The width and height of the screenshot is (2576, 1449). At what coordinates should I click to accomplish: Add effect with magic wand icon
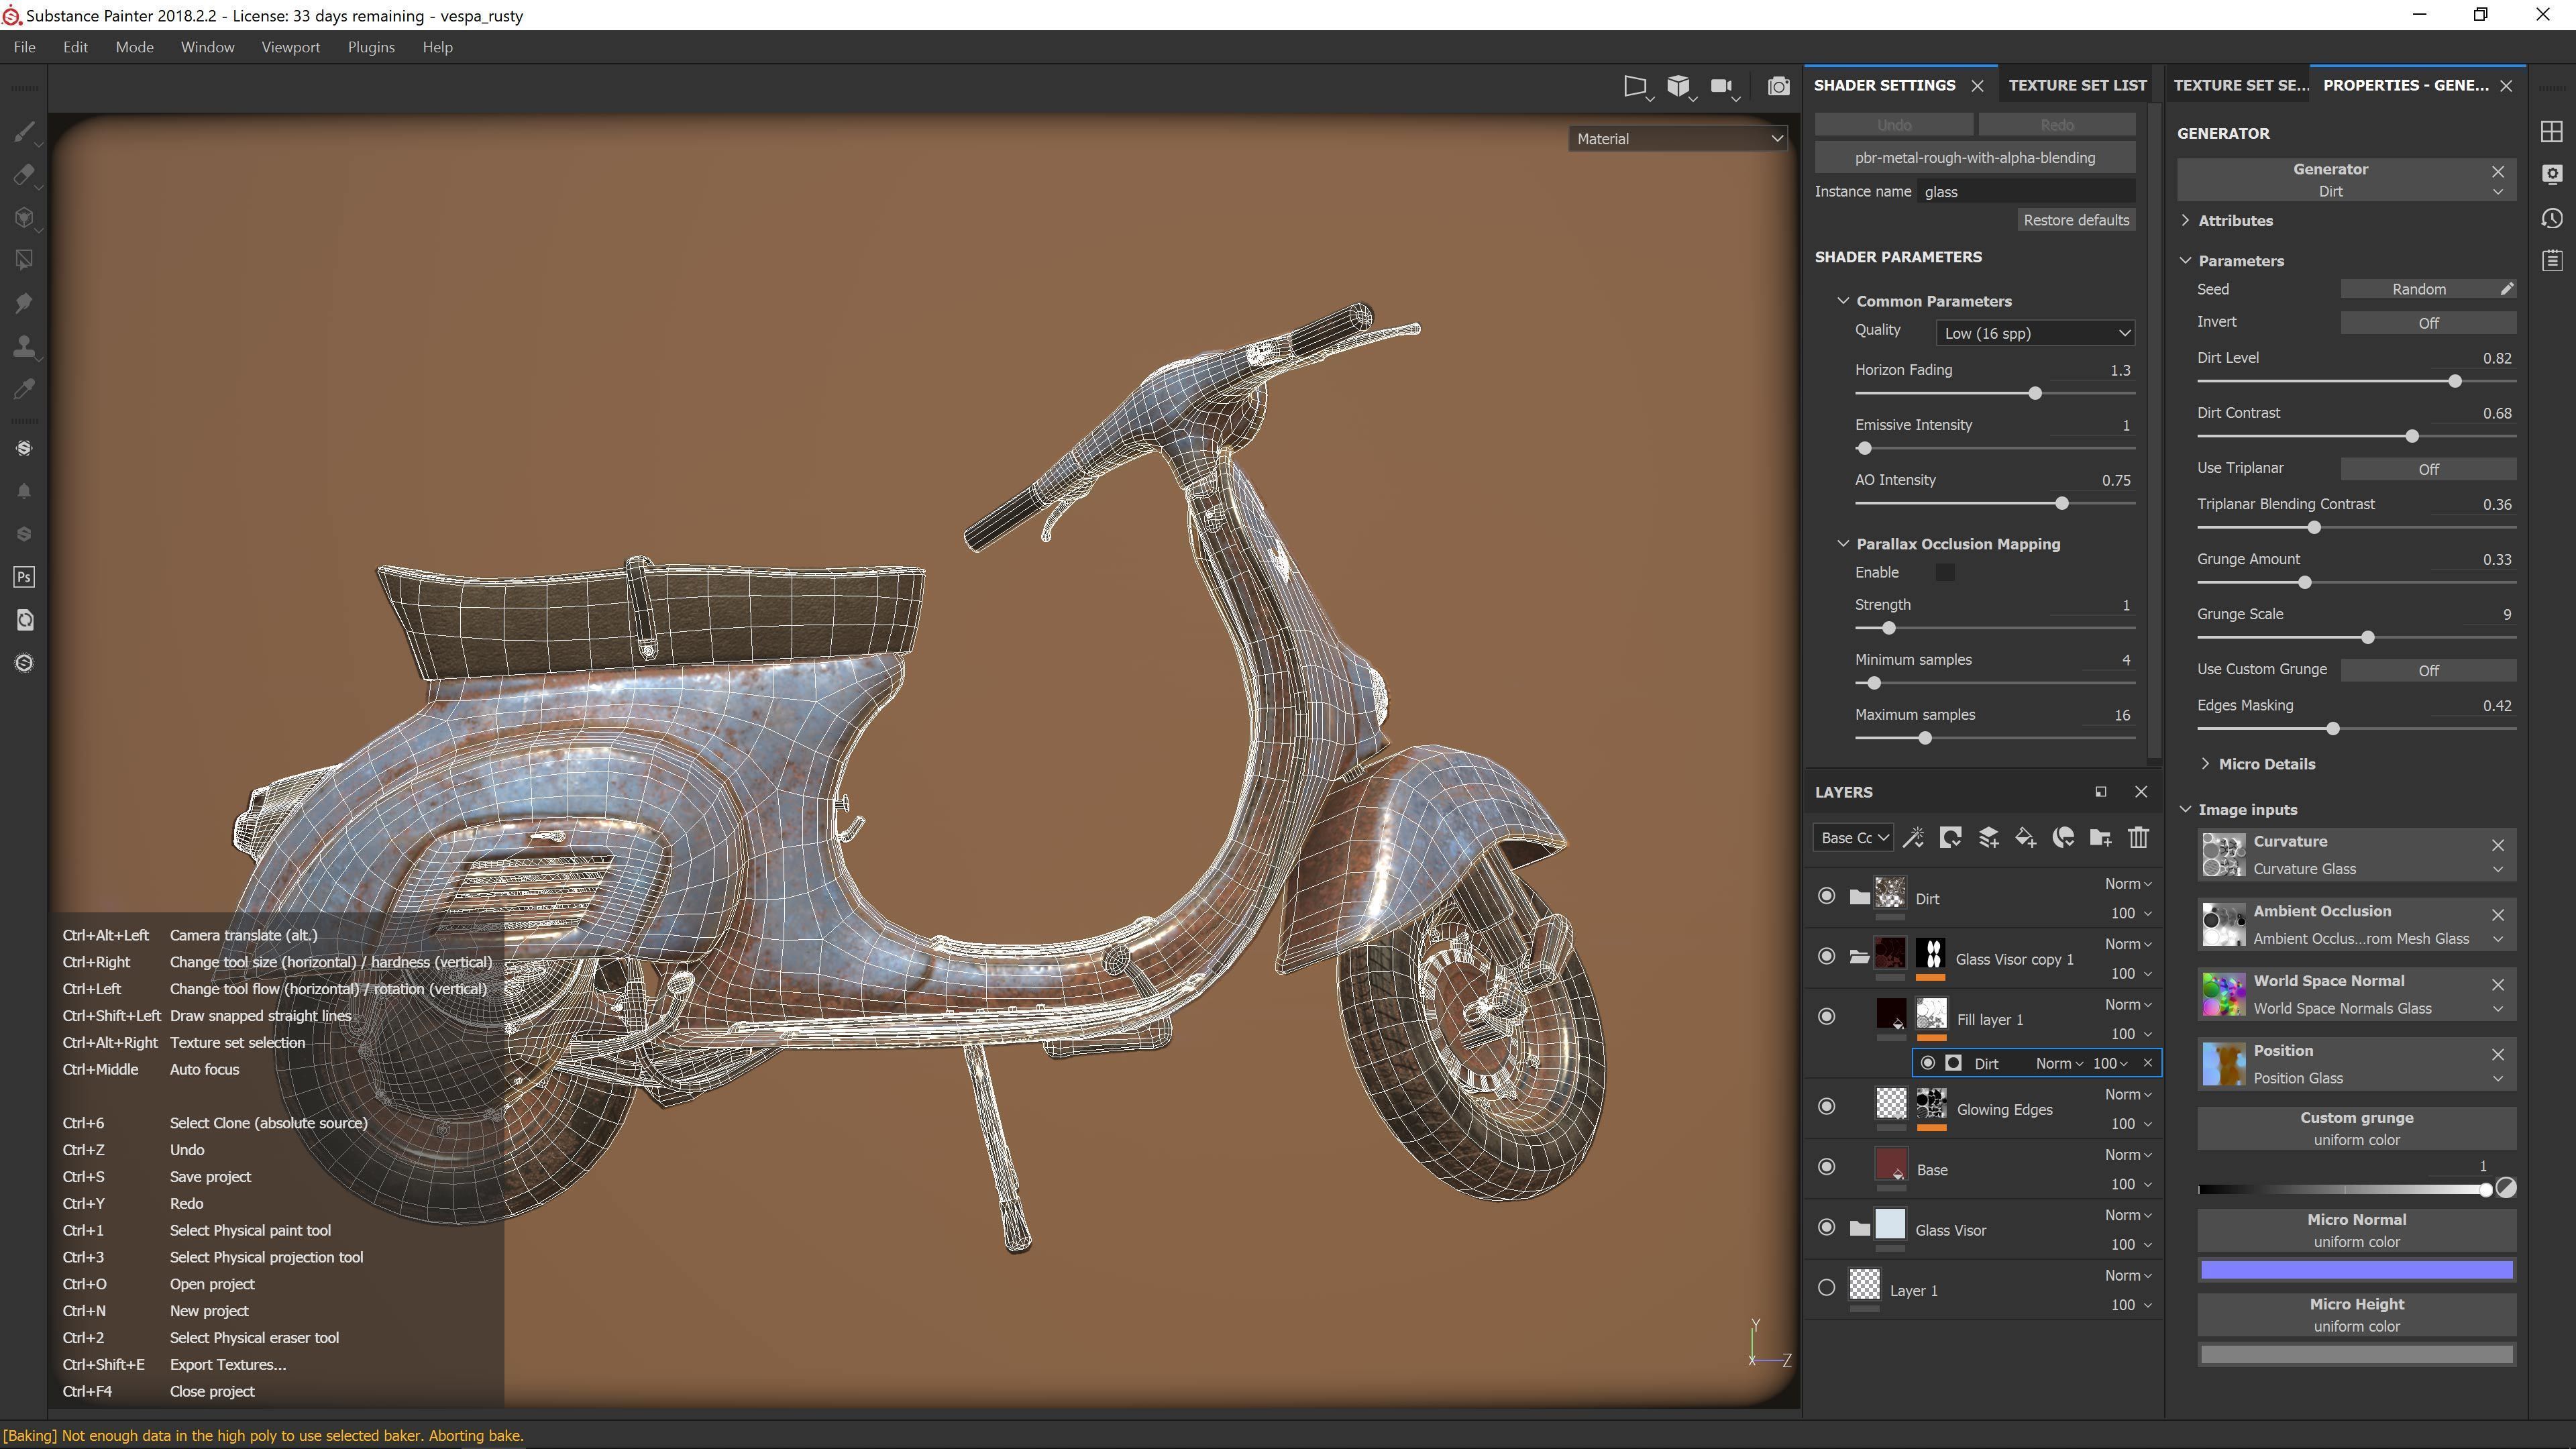[x=1913, y=838]
